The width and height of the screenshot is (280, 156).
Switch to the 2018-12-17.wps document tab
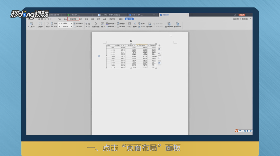coord(143,15)
